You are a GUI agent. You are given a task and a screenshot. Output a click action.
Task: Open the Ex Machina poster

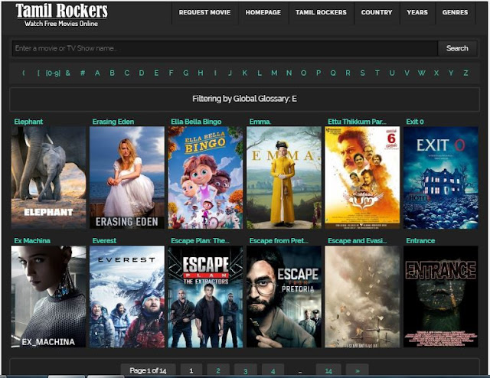point(48,296)
